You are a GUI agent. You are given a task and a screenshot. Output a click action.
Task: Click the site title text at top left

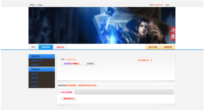coord(36,5)
